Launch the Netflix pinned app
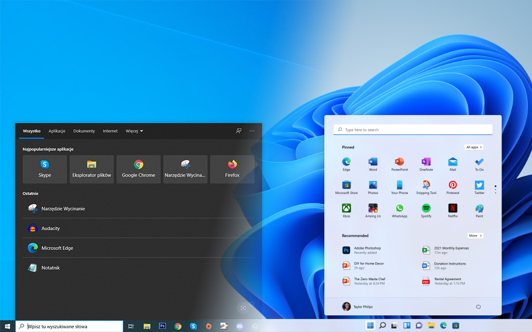This screenshot has width=532, height=332. click(453, 209)
